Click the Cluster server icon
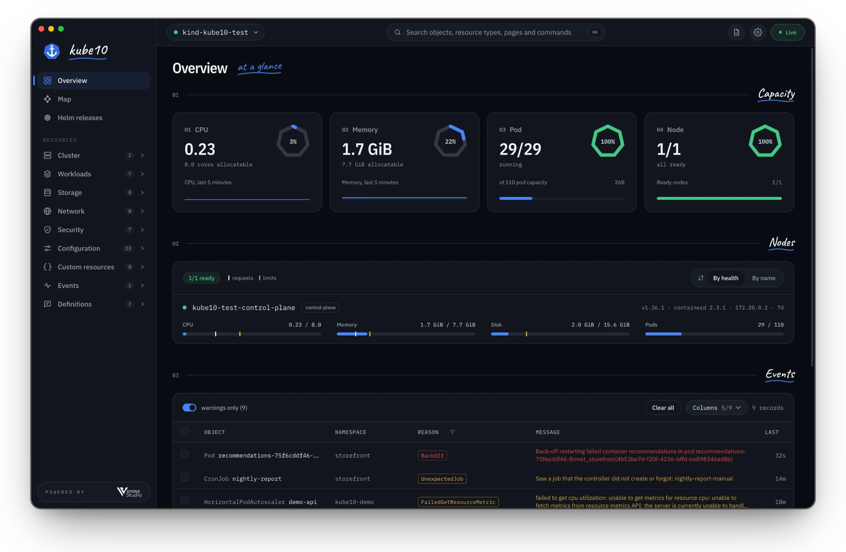846x552 pixels. tap(47, 155)
